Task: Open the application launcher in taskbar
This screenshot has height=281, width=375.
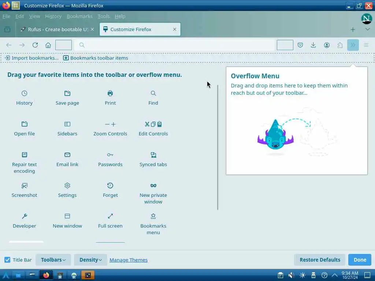Action: [x=6, y=275]
